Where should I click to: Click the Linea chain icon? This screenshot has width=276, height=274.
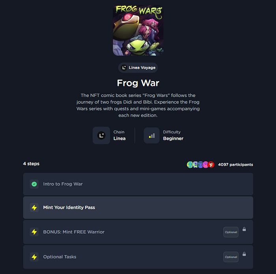tap(101, 135)
